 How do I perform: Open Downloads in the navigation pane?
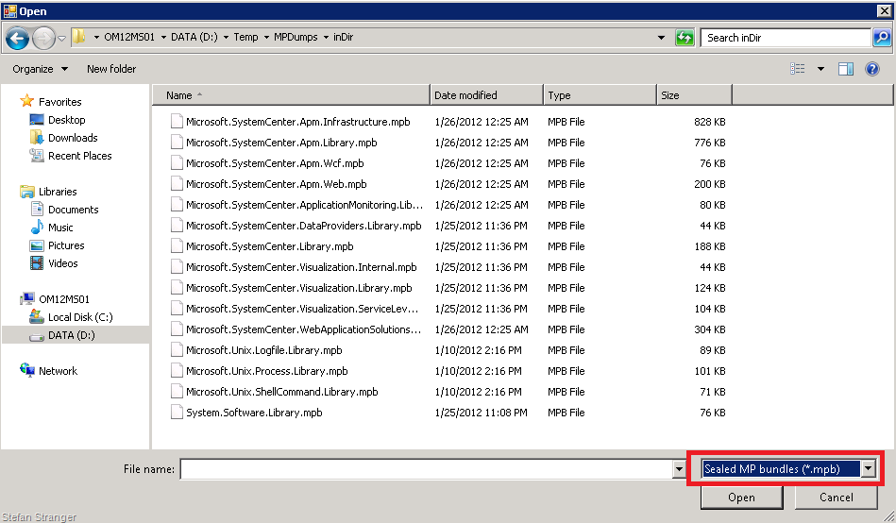point(73,138)
